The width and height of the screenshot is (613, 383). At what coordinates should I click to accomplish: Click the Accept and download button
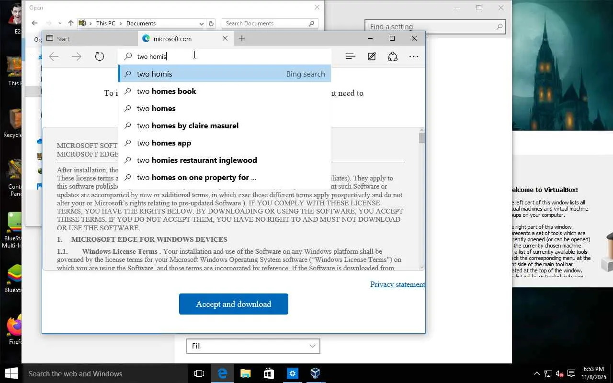(234, 304)
